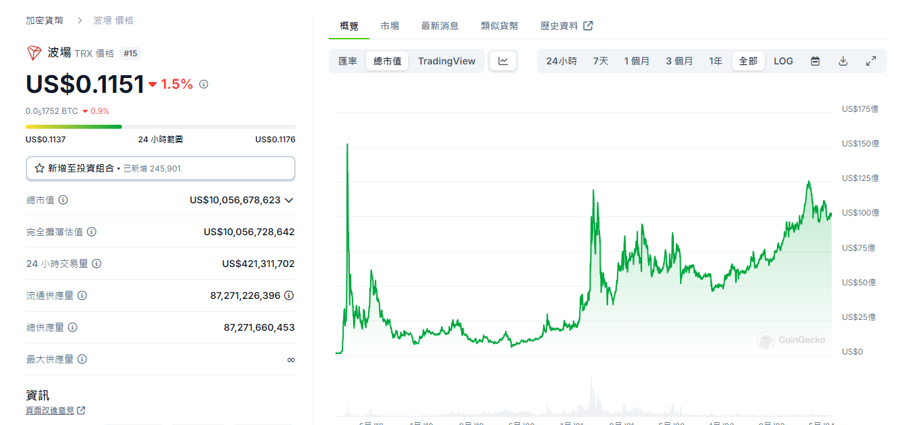Viewport: 901px width, 425px height.
Task: Select the 總市值 chart mode
Action: [387, 61]
